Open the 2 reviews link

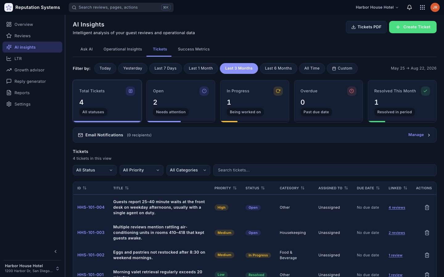(397, 233)
